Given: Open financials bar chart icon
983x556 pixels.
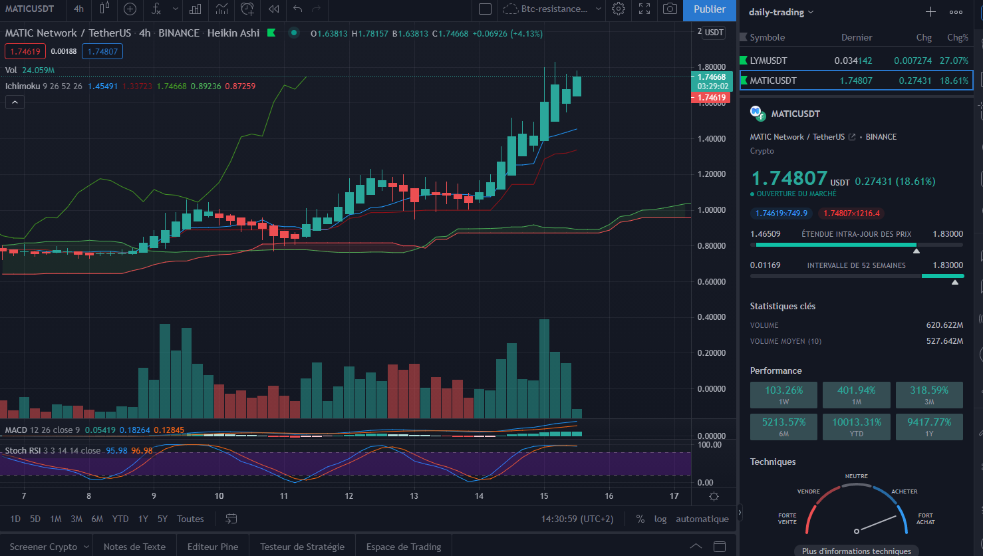Looking at the screenshot, I should (x=196, y=9).
